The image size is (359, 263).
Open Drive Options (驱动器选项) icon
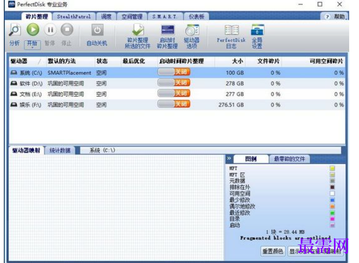(x=192, y=30)
